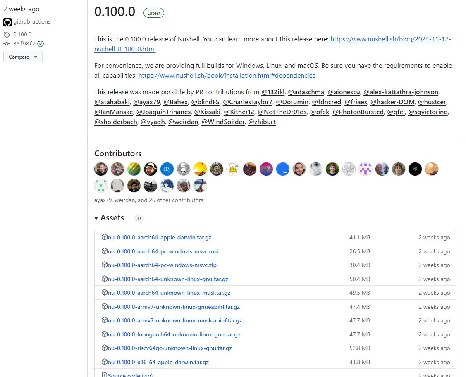Click the purple pixel identicon contributor avatar
466x377 pixels.
pos(366,169)
